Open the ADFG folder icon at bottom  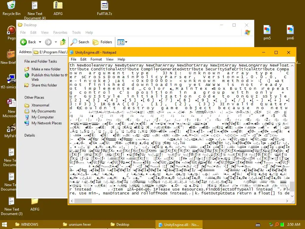coord(35,205)
